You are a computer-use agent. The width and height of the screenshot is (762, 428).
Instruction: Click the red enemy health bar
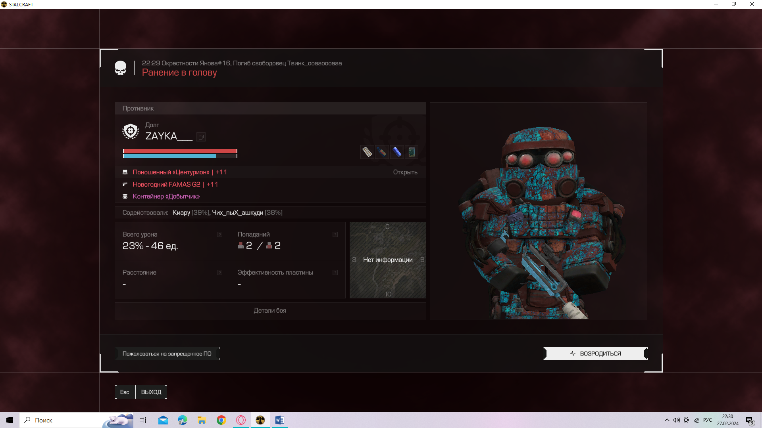[180, 151]
